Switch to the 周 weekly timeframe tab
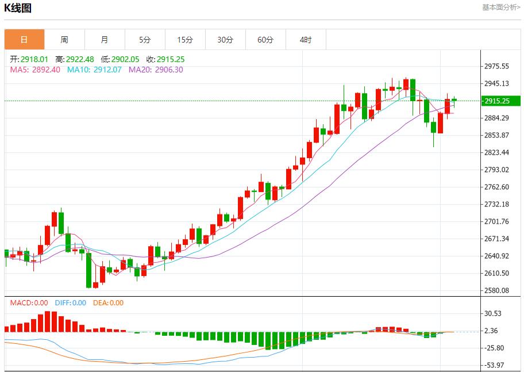Screen dimensions: 524x372 click(x=64, y=39)
